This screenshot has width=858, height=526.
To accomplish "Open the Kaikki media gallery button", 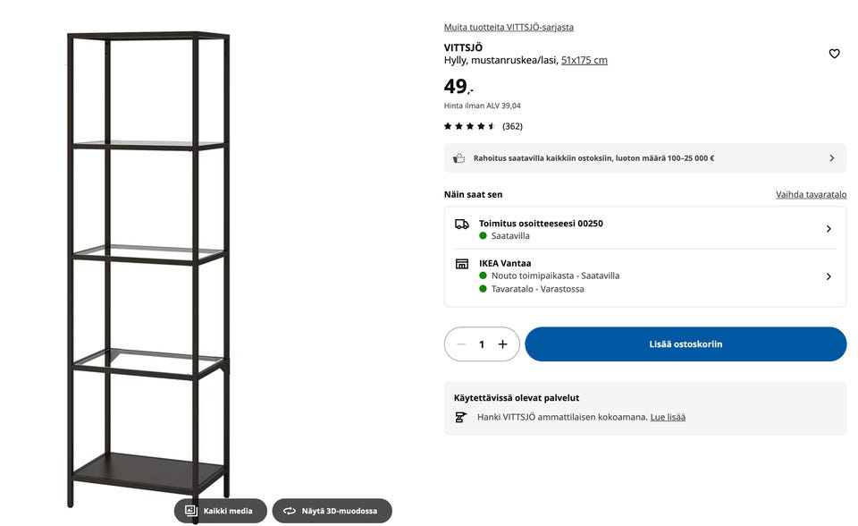I will point(220,511).
